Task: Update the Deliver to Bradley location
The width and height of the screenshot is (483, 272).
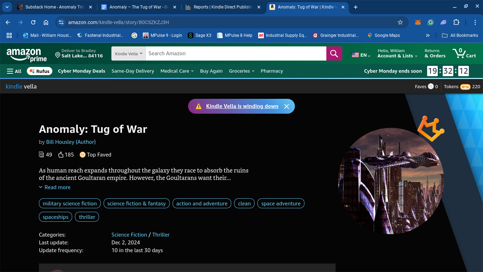Action: (x=79, y=53)
